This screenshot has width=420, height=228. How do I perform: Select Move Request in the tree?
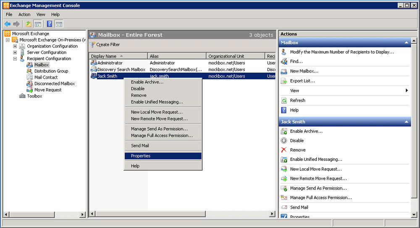click(x=48, y=90)
